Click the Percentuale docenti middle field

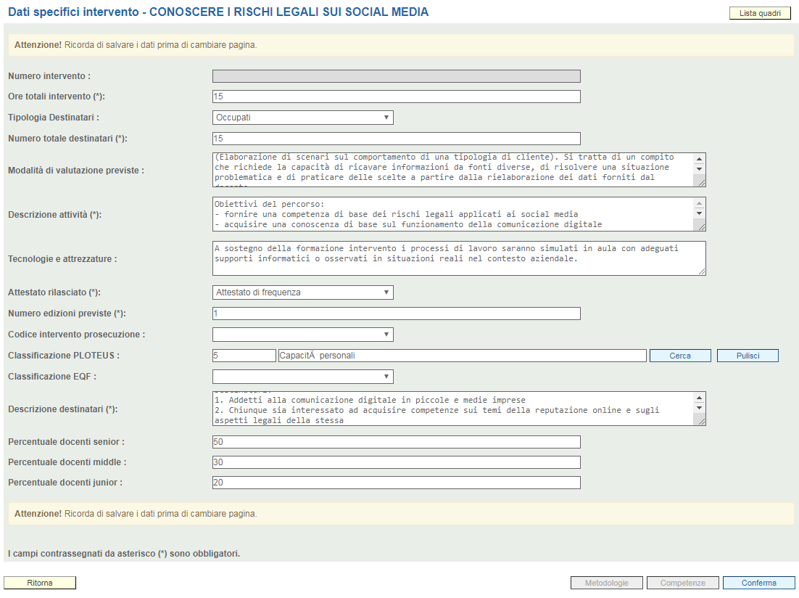(x=396, y=462)
